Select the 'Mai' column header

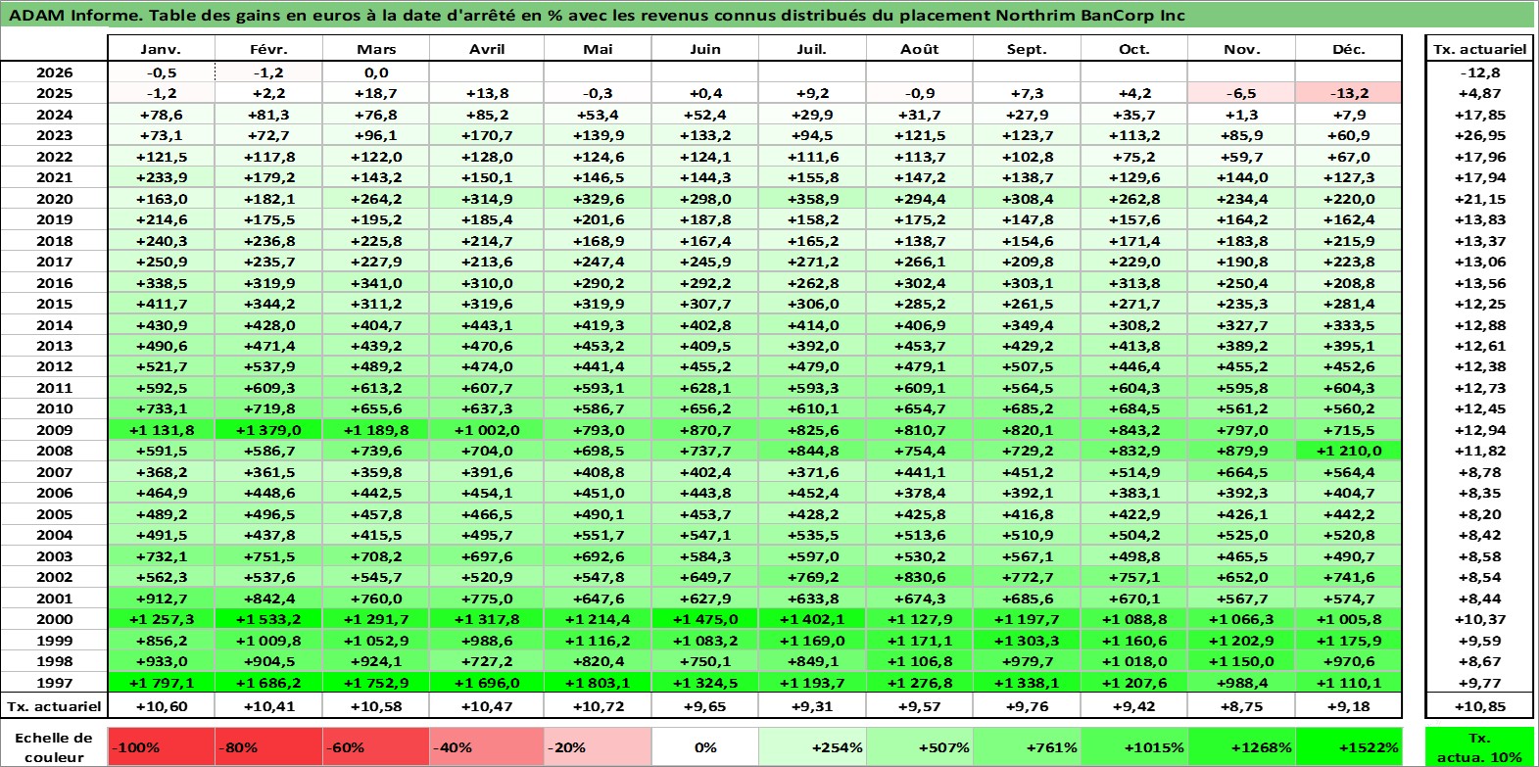click(x=598, y=49)
